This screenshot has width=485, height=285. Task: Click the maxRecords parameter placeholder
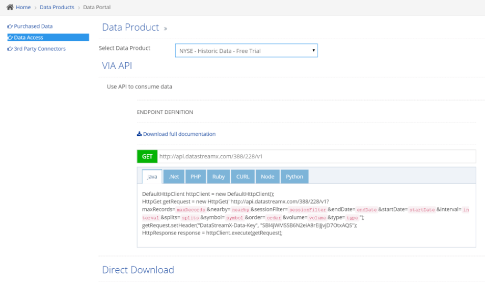(191, 210)
